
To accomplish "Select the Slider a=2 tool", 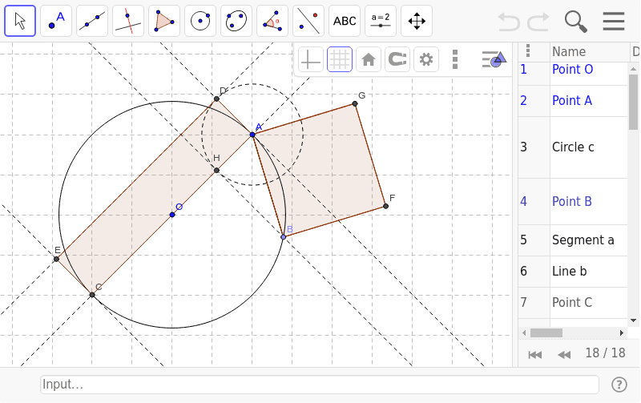I will (380, 21).
